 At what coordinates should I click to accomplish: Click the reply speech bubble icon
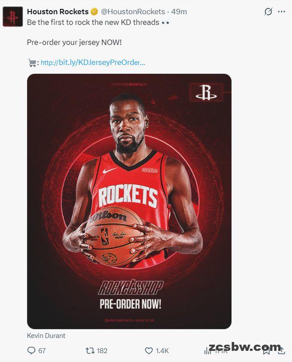[31, 351]
